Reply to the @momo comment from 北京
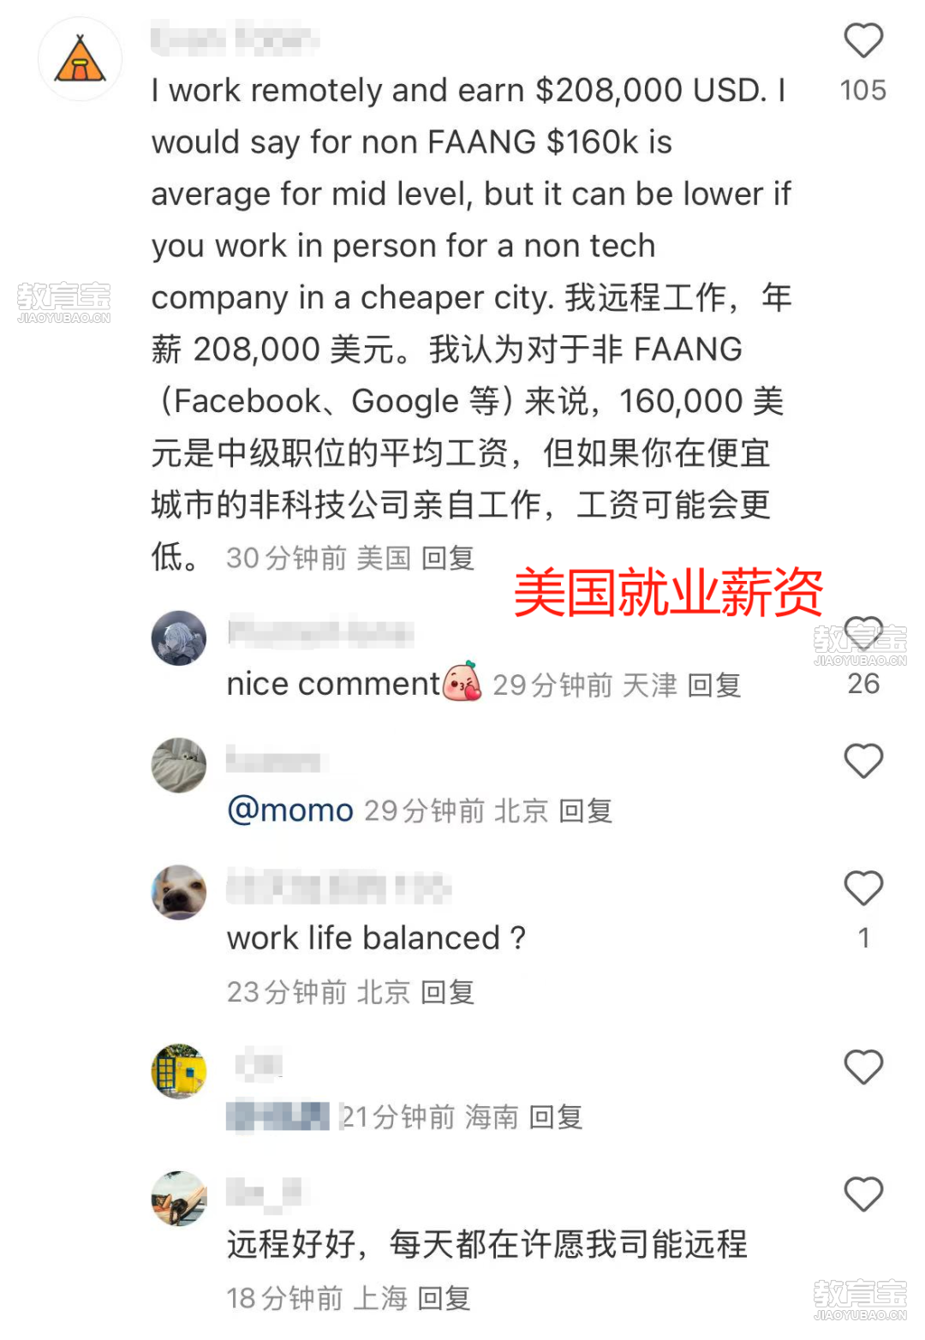925x1340 pixels. pos(586,811)
